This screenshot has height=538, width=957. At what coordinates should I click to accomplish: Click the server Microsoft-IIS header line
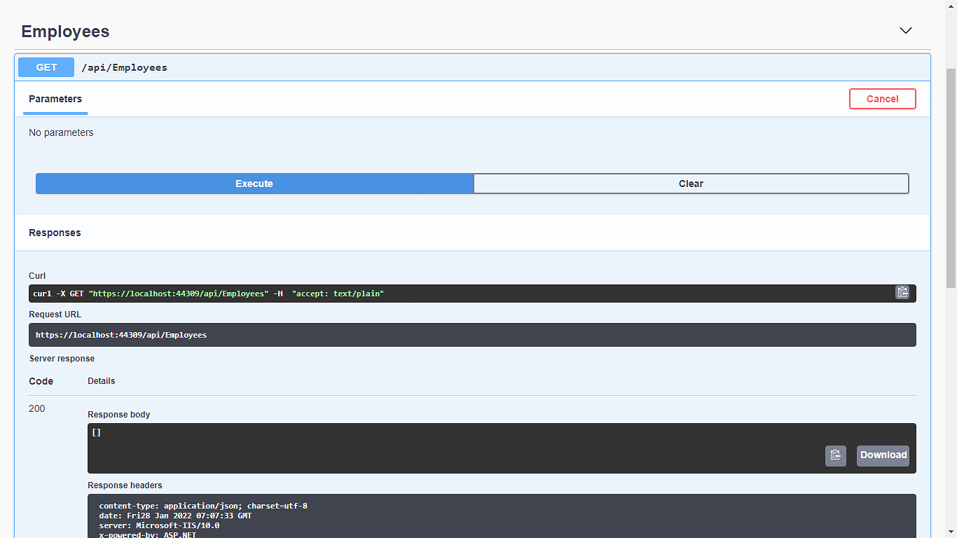point(159,525)
